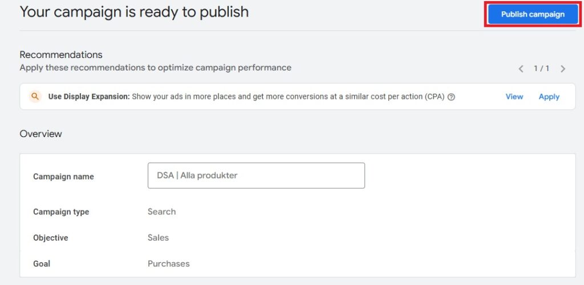Viewport: 584px width, 285px height.
Task: Click 'Apply these recommendations' subtitle text
Action: pyautogui.click(x=155, y=68)
